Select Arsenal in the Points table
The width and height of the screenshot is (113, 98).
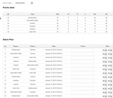point(32,23)
